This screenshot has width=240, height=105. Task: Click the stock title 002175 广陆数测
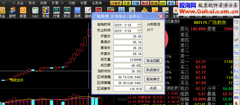[210, 22]
